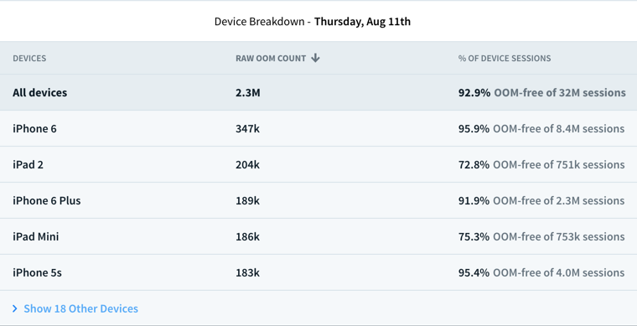Click the 72.8% OOM-free iPad 2 stat
637x326 pixels.
pyautogui.click(x=541, y=164)
